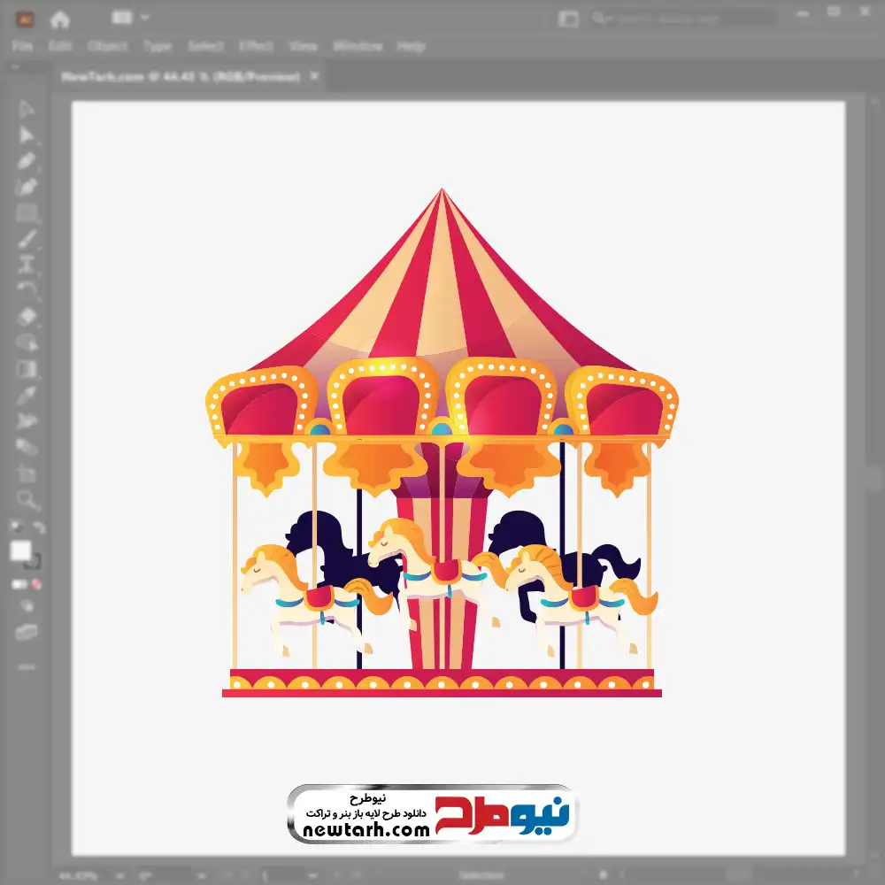Viewport: 885px width, 885px height.
Task: Click the white Fill color swatch
Action: click(x=20, y=551)
